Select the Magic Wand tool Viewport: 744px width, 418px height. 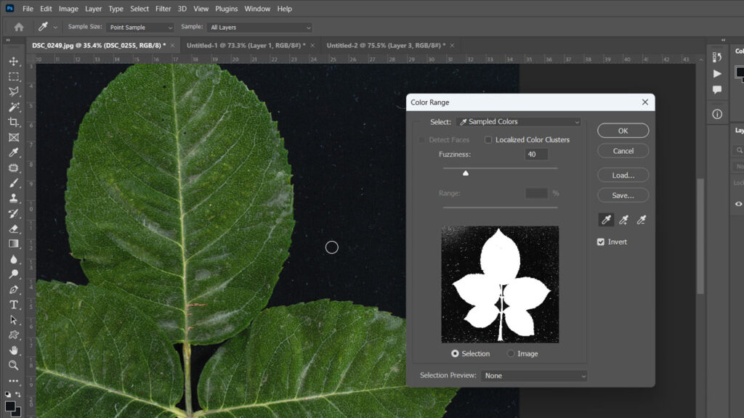click(13, 107)
